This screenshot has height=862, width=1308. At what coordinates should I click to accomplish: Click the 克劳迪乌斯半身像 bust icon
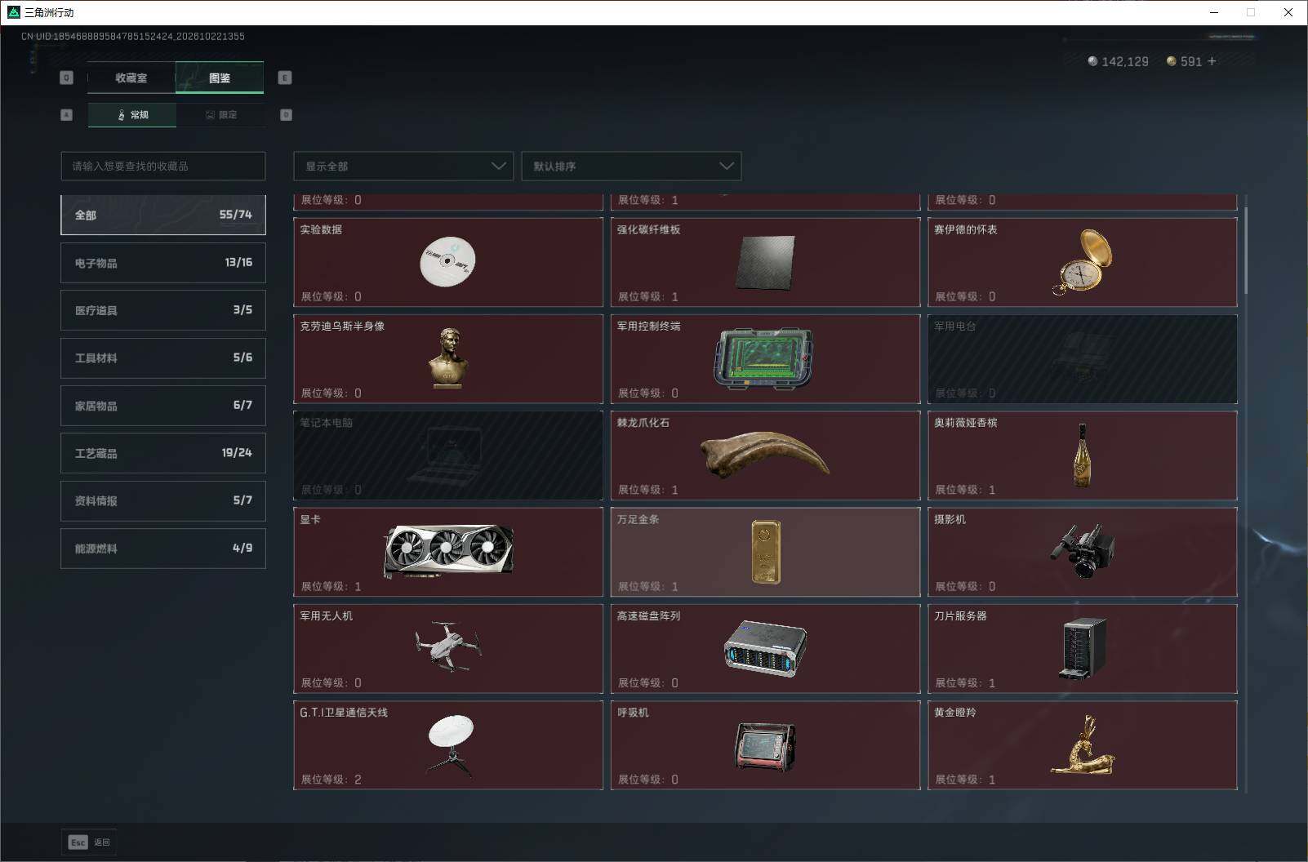(x=448, y=358)
